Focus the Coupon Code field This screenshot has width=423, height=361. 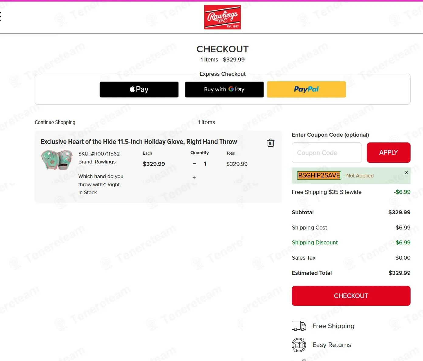327,152
